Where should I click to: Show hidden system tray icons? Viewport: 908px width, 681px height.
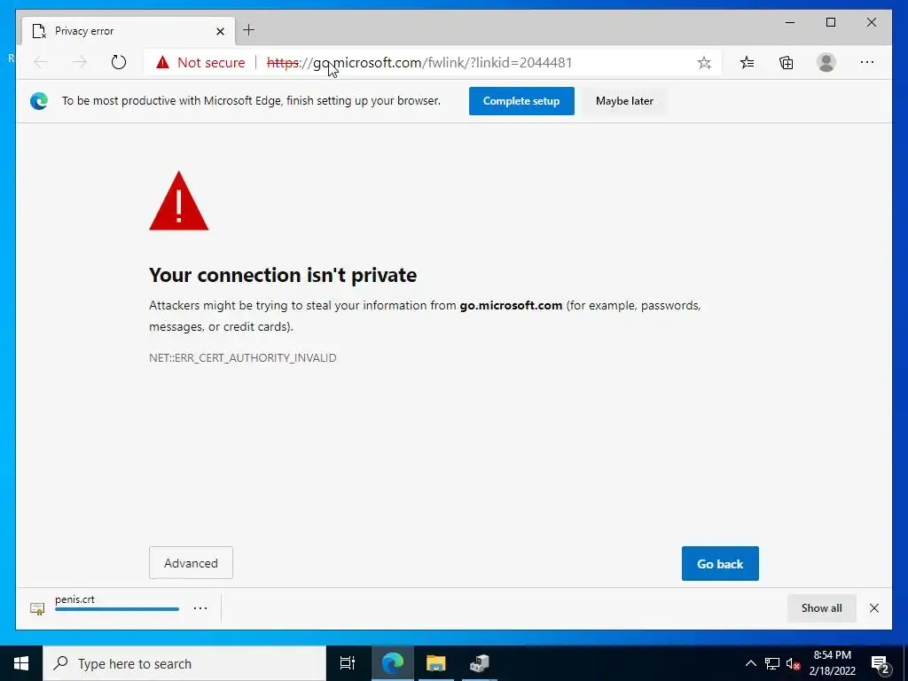pyautogui.click(x=750, y=663)
